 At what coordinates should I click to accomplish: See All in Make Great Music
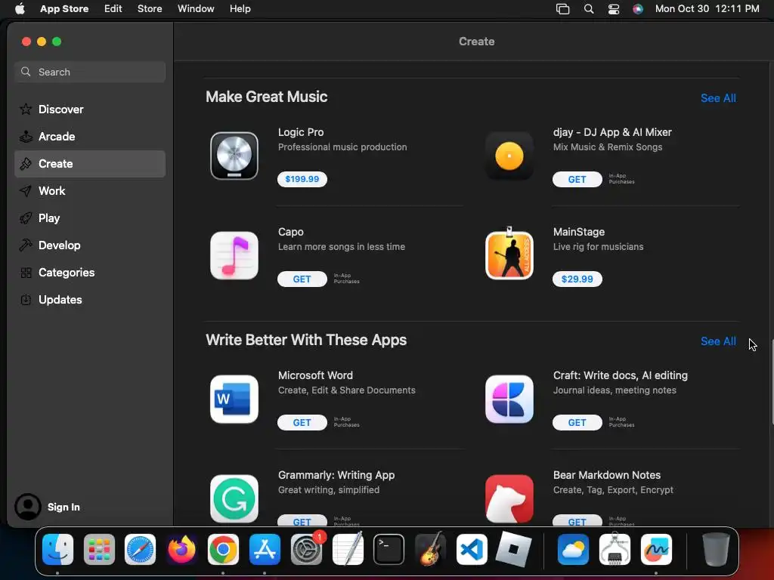tap(718, 98)
